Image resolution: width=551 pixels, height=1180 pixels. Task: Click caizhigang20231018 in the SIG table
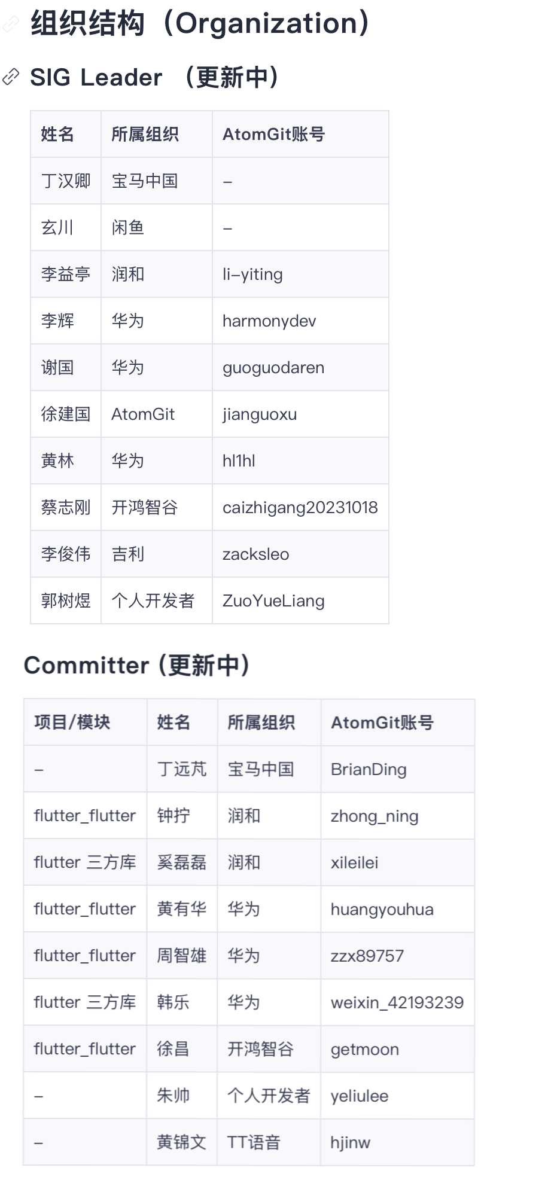pyautogui.click(x=300, y=508)
